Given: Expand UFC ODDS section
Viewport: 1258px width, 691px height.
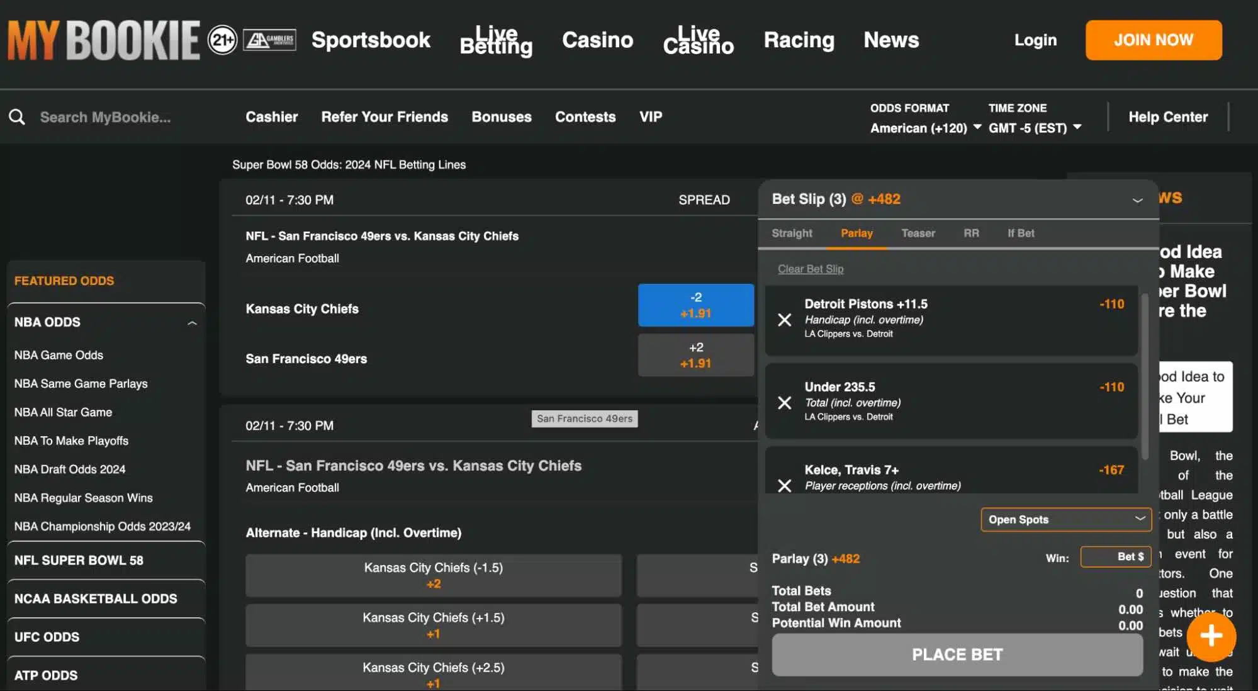Looking at the screenshot, I should point(106,637).
